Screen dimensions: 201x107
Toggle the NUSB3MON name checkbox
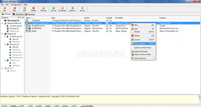[27, 28]
